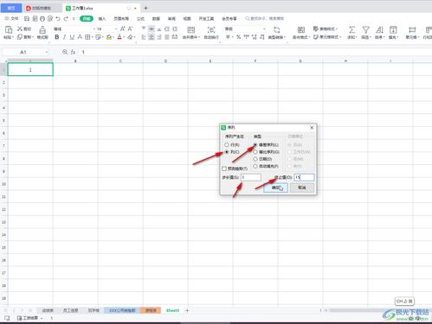Click the 确定 (OK) button in dialog
Viewport: 432px width, 324px height.
click(275, 187)
